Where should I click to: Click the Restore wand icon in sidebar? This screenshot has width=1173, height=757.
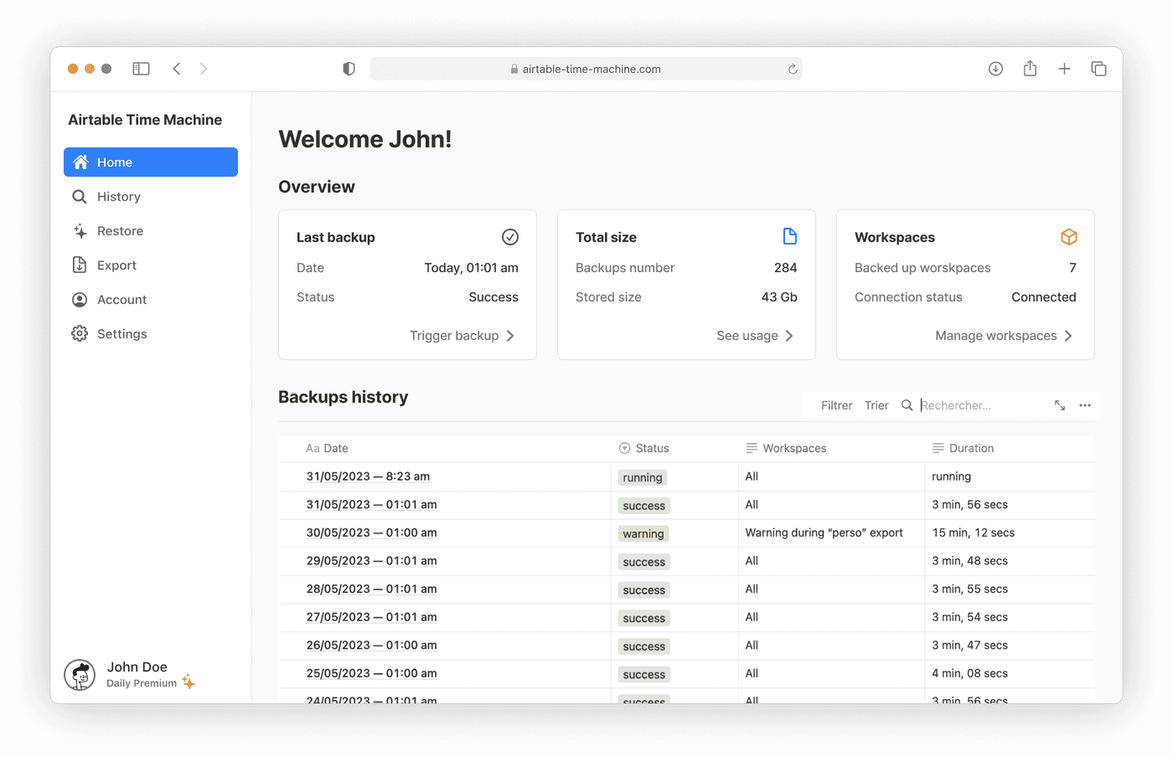(80, 230)
